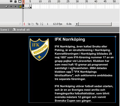Click the timeline scrollbar left arrow
This screenshot has height=106, width=120.
tap(77, 24)
